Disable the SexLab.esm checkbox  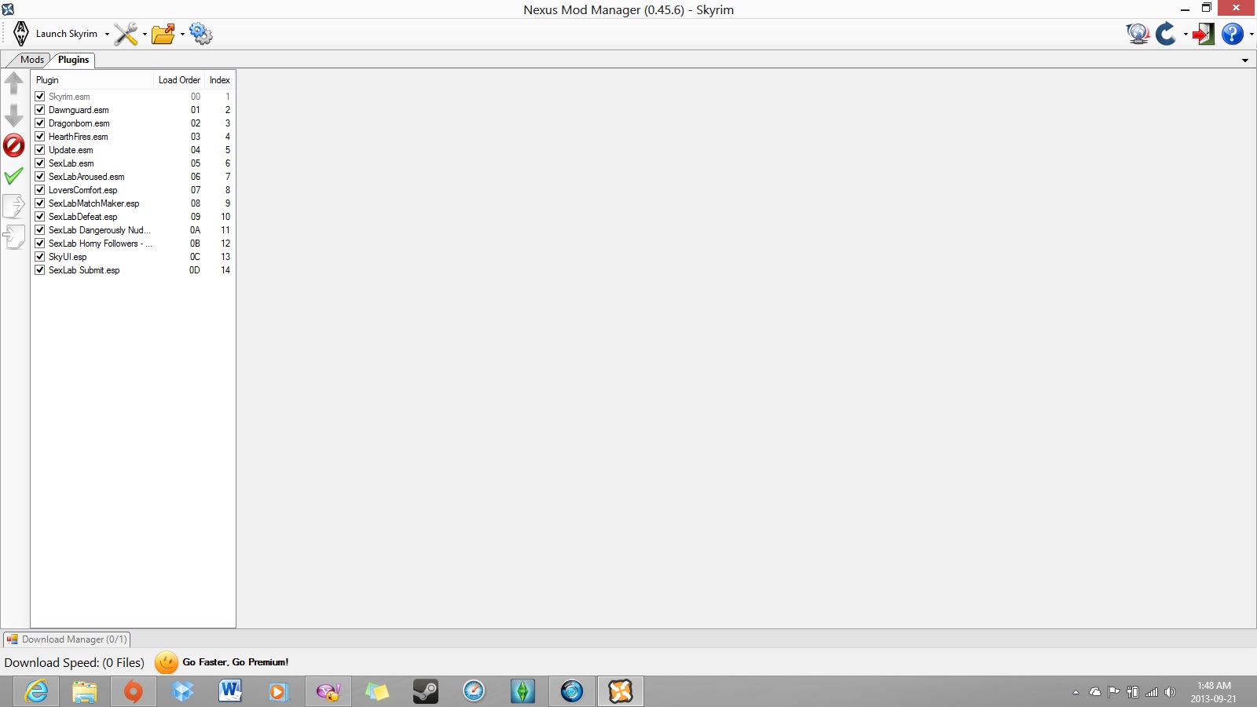[40, 163]
